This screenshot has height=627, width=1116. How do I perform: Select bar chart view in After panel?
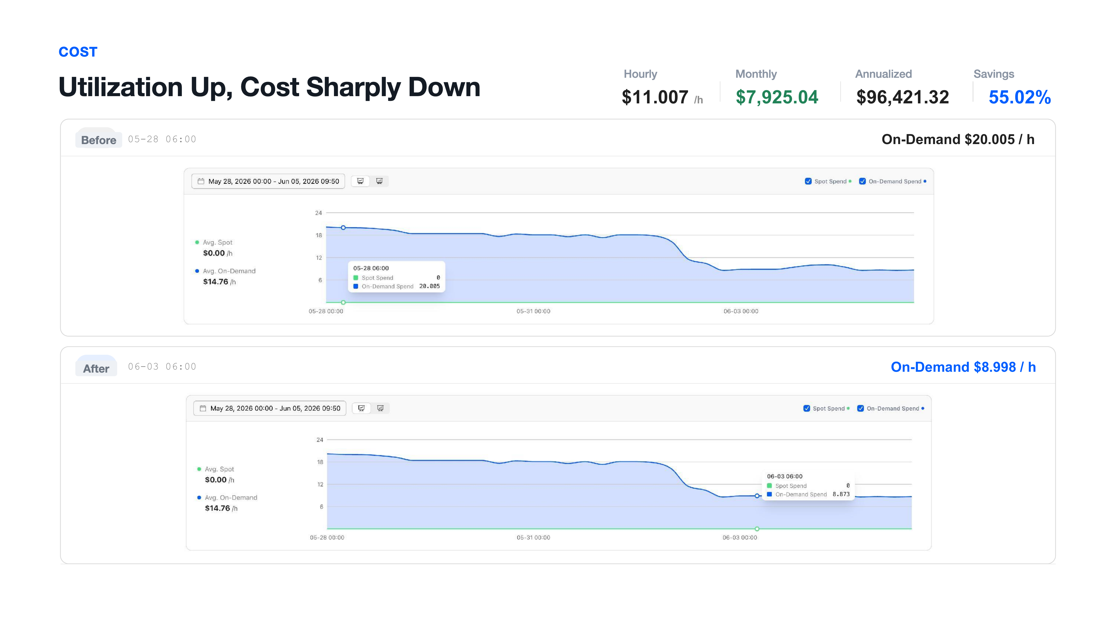[380, 408]
